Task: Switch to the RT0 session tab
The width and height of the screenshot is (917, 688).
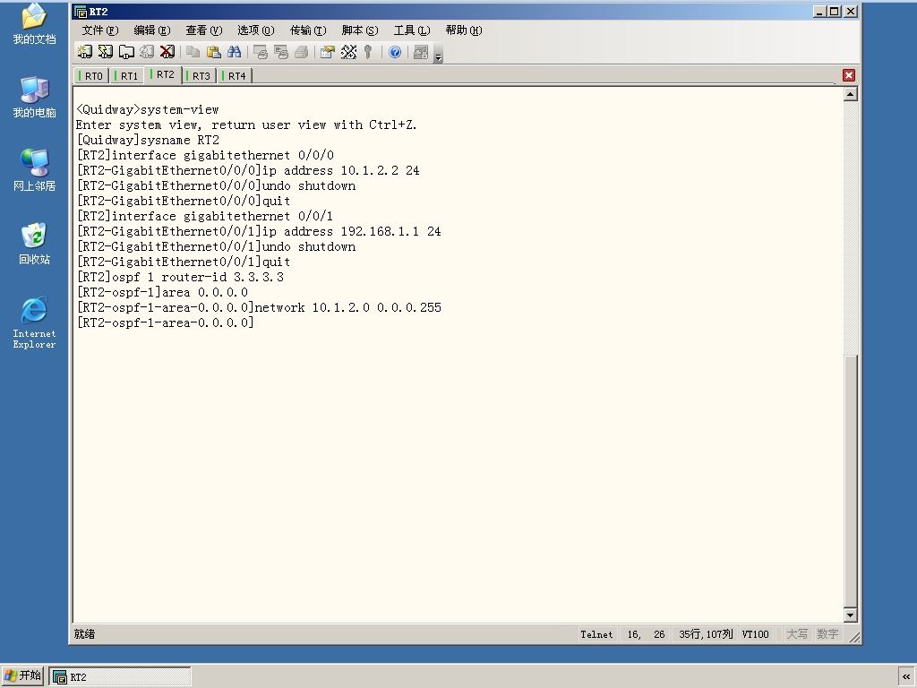Action: [90, 76]
